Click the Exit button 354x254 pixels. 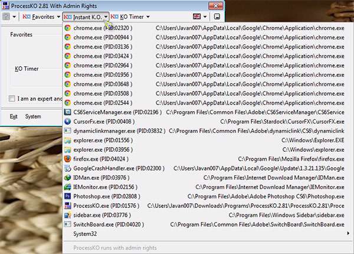pos(14,116)
